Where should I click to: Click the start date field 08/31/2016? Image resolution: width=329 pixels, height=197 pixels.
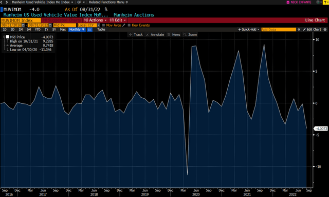(x=11, y=25)
